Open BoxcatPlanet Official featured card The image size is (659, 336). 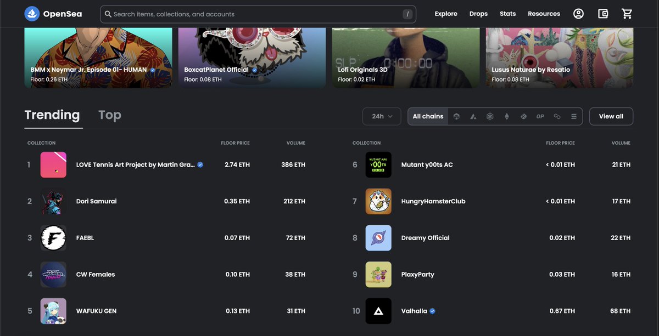252,58
